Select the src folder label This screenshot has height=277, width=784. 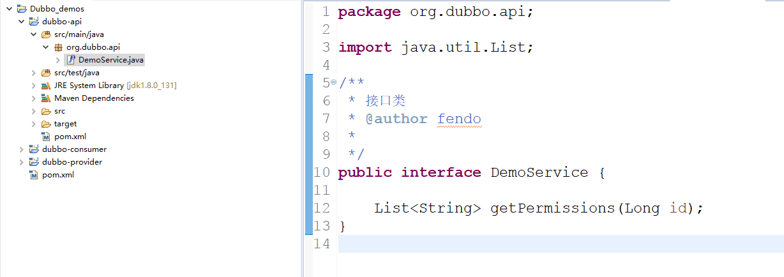click(59, 111)
